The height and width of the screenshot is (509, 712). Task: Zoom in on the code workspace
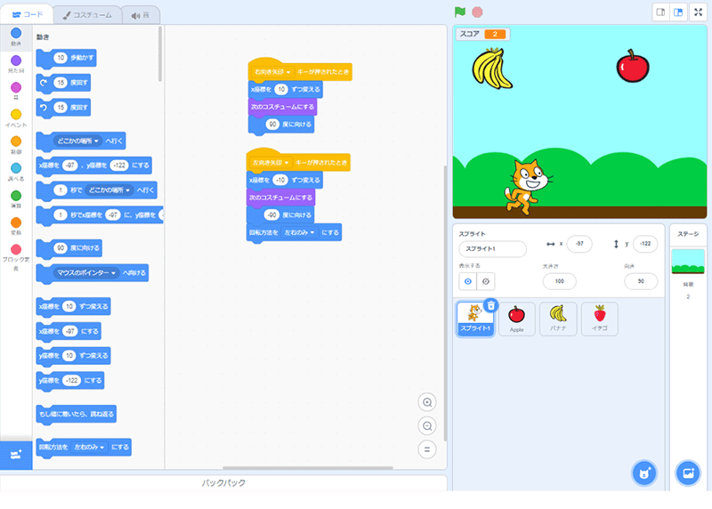point(427,402)
